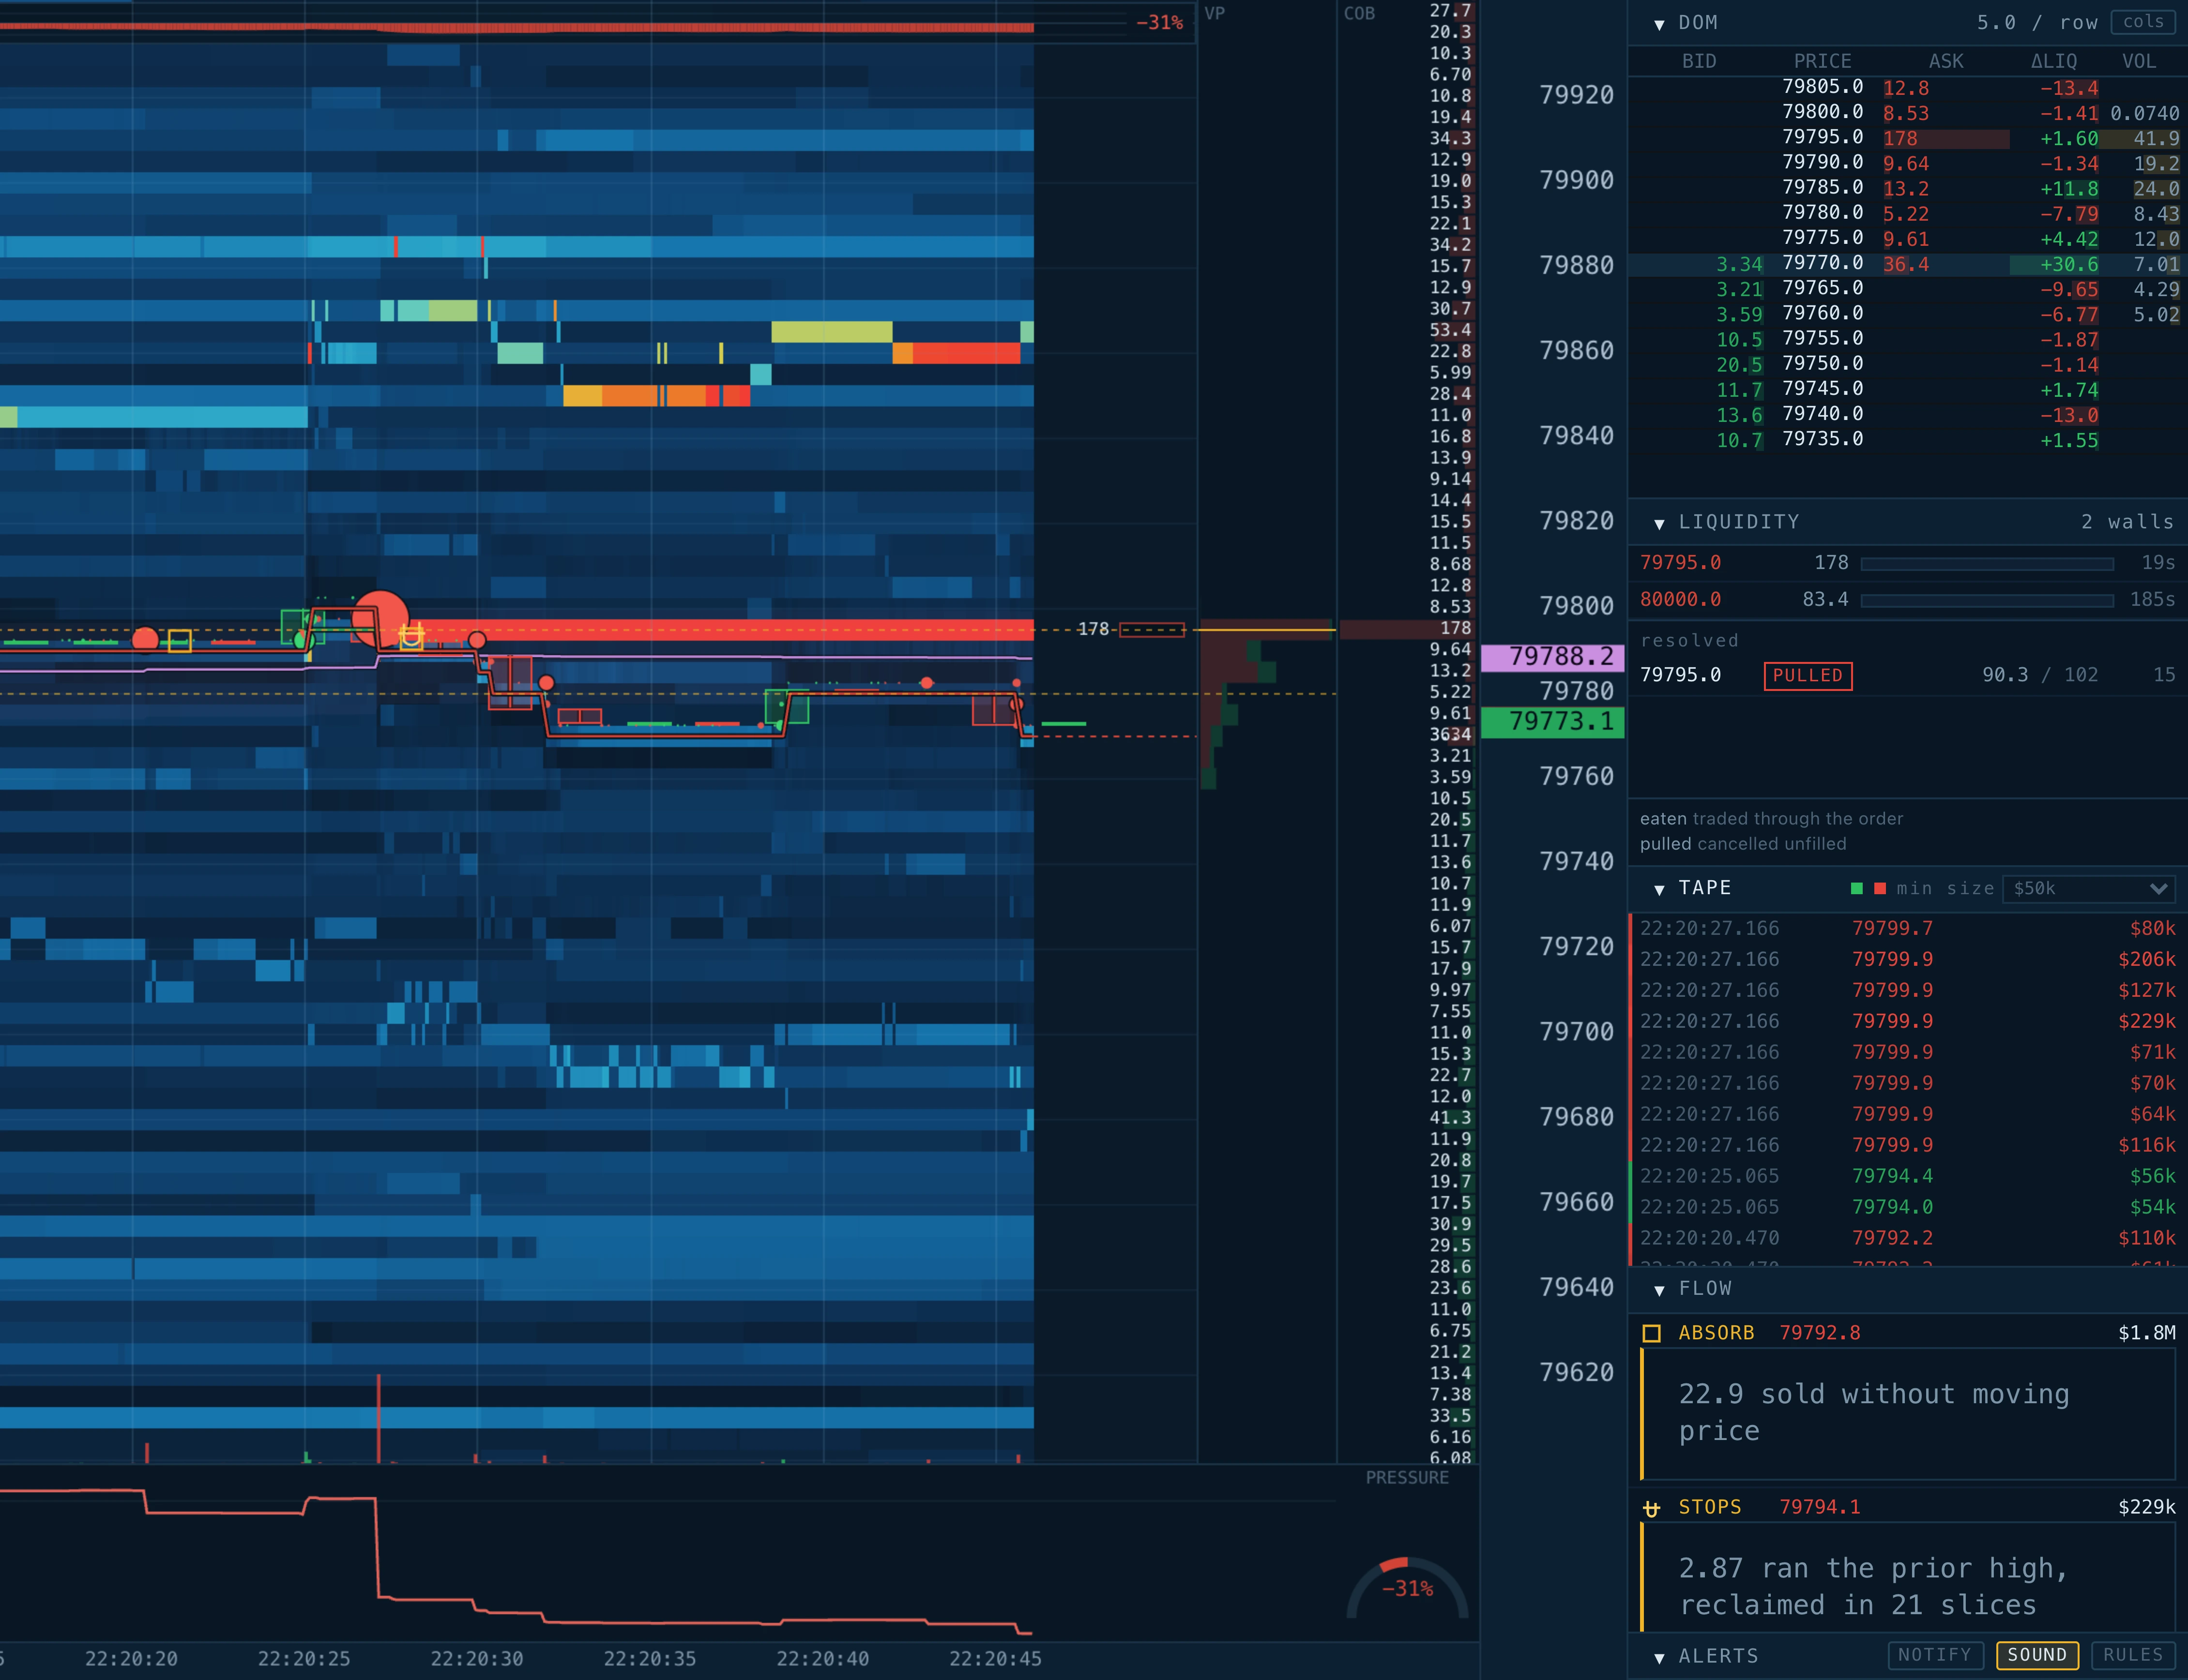Click the 80000.0 wall lifetime progress bar
The height and width of the screenshot is (1680, 2188).
tap(1986, 600)
